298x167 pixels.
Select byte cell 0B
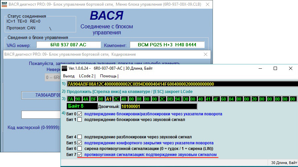[x=170, y=99]
